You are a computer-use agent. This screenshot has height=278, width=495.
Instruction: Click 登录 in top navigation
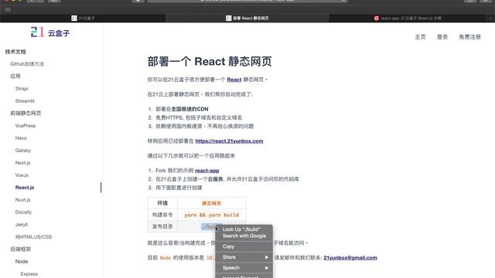click(x=442, y=37)
